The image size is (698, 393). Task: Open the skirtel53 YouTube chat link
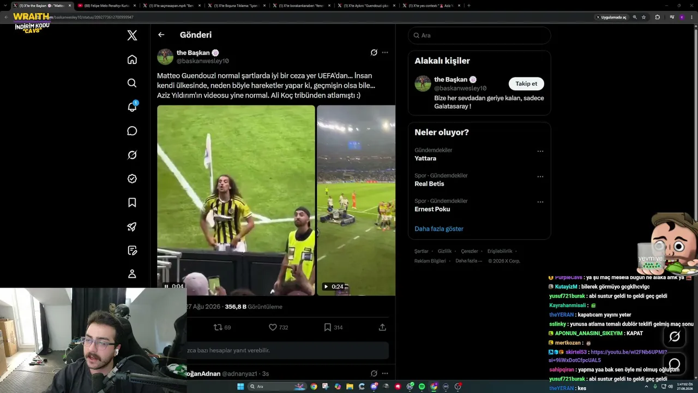pos(607,356)
